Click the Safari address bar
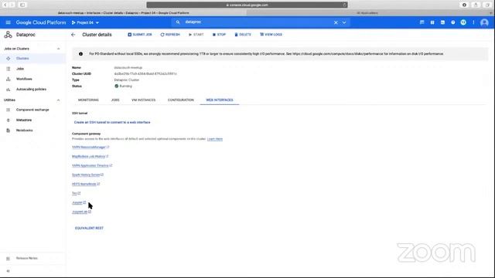Screen dimensions: 495x278 (x=247, y=5)
